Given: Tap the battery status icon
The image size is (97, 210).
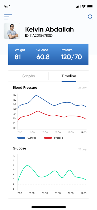Looking at the screenshot, I should [90, 6].
